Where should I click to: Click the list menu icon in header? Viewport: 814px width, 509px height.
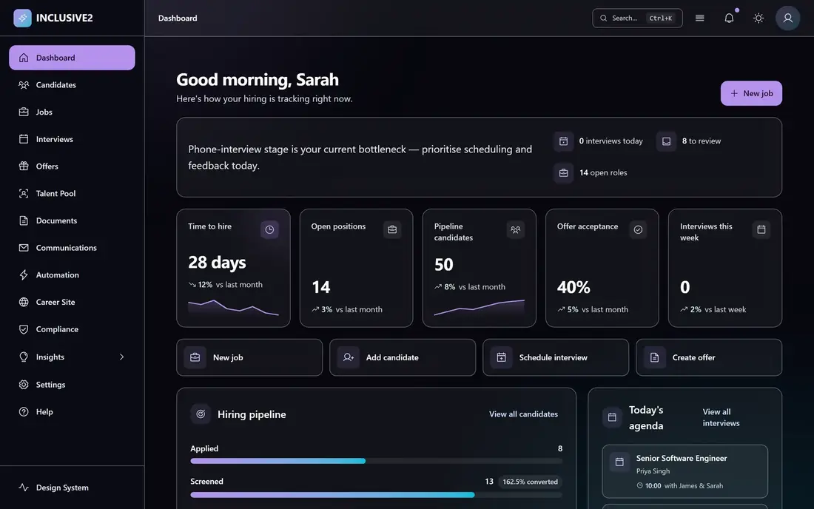click(699, 18)
